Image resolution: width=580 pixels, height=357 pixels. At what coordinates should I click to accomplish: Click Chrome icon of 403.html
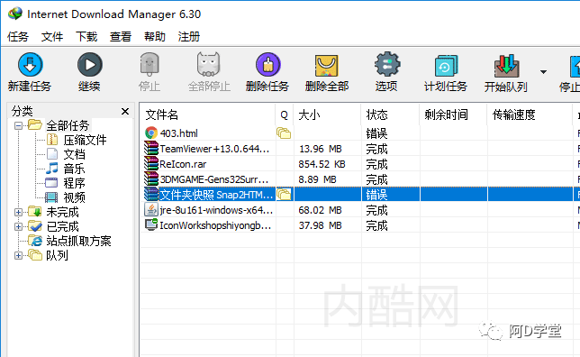click(x=151, y=133)
